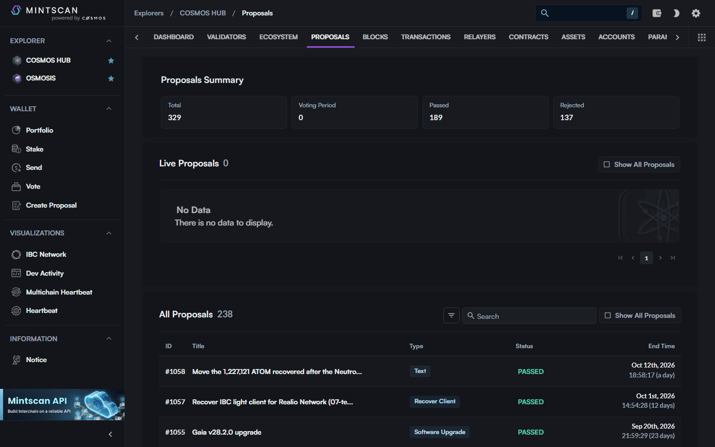Viewport: 715px width, 447px height.
Task: Collapse the Information section
Action: tap(109, 339)
